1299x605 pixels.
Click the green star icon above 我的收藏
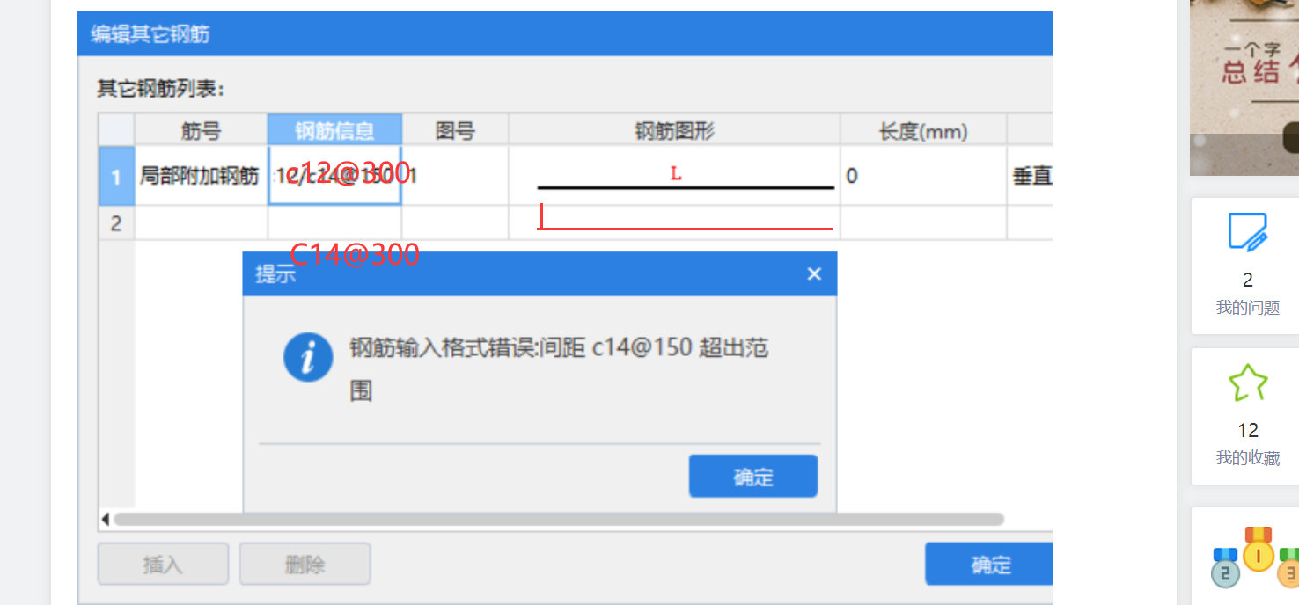tap(1247, 381)
